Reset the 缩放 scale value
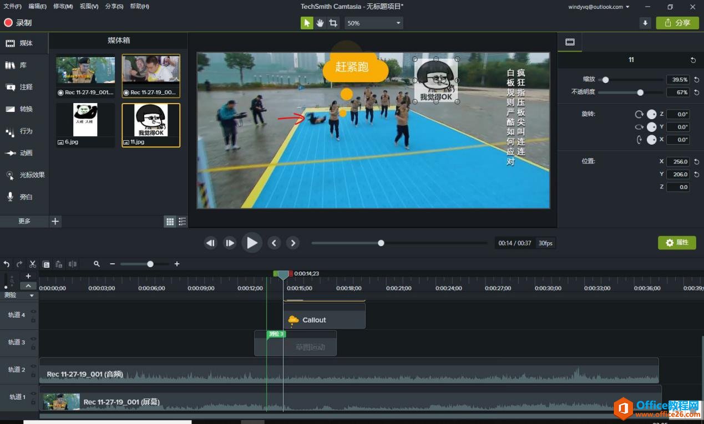This screenshot has width=704, height=424. coord(696,80)
